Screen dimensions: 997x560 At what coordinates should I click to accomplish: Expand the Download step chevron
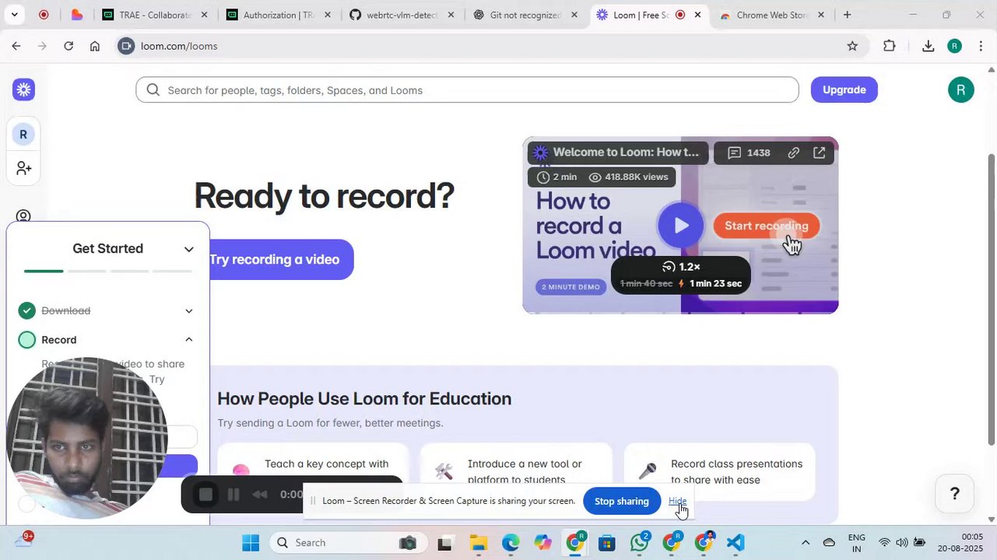pos(188,311)
